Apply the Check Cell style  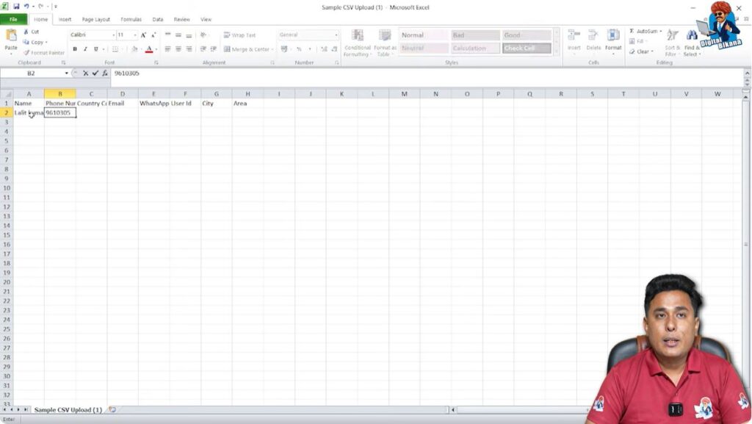(x=527, y=48)
